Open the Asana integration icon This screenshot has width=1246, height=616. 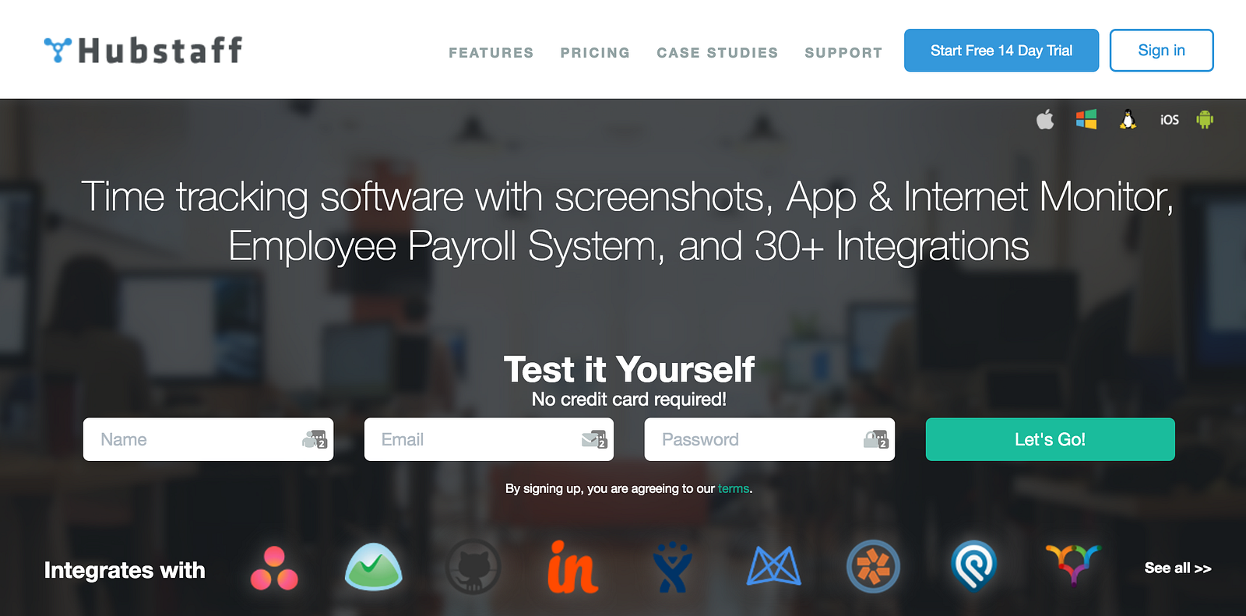pyautogui.click(x=274, y=568)
